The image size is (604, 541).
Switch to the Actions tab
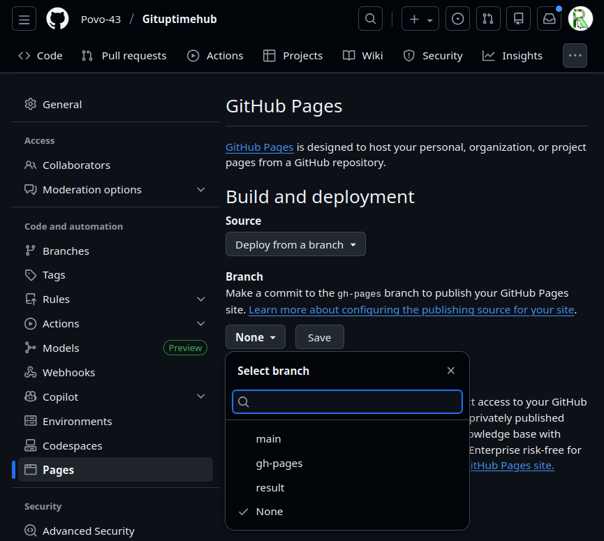(215, 56)
